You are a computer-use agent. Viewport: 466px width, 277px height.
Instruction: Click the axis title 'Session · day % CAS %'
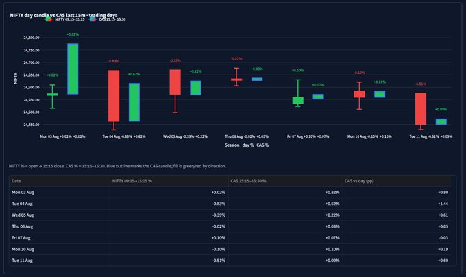[x=247, y=145]
